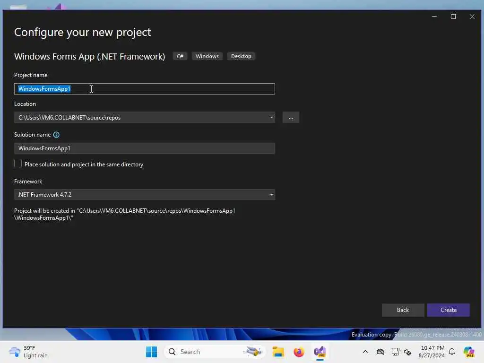Click the browse location ellipsis button
This screenshot has height=363, width=484.
point(291,118)
